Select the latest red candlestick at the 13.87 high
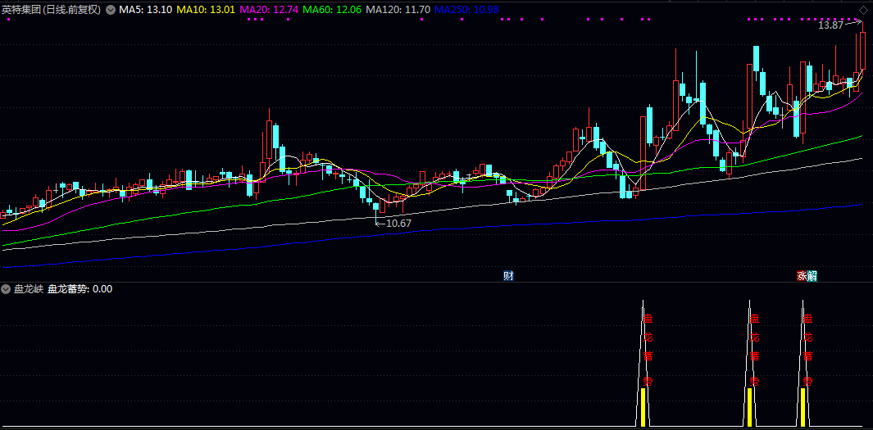Viewport: 873px width, 430px height. tap(862, 50)
